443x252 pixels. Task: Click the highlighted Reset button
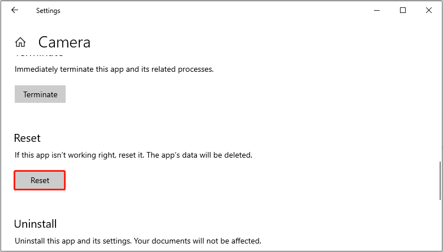(x=40, y=180)
